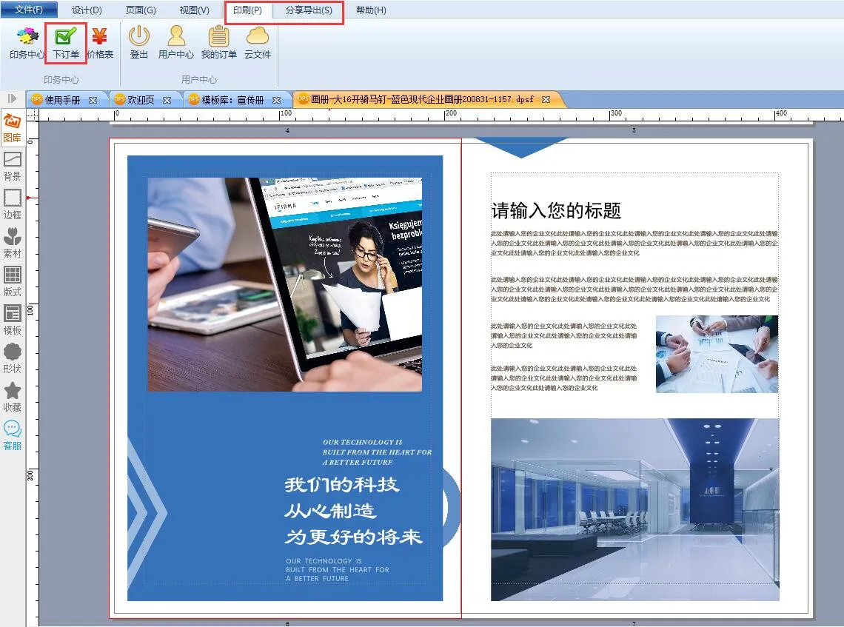Image resolution: width=844 pixels, height=627 pixels.
Task: Click the 我们的科技 headline text
Action: pyautogui.click(x=342, y=484)
